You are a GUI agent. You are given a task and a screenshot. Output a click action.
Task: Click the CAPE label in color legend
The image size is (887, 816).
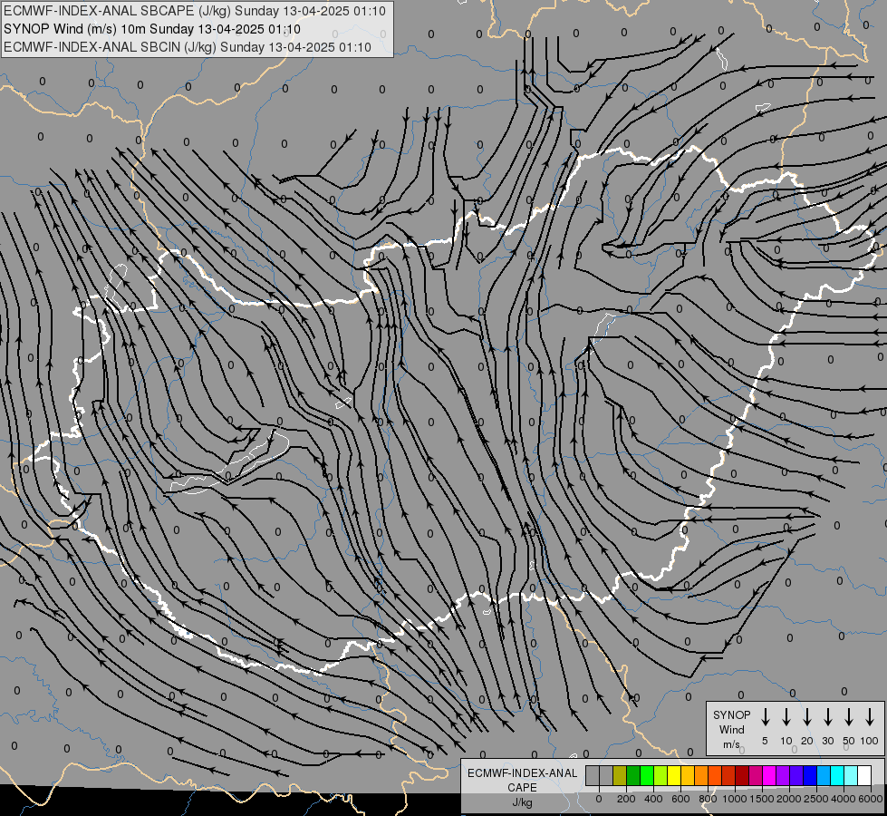522,788
